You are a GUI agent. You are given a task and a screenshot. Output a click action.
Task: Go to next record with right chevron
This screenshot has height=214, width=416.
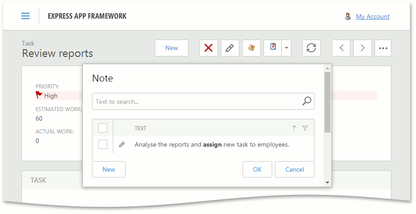[x=362, y=48]
